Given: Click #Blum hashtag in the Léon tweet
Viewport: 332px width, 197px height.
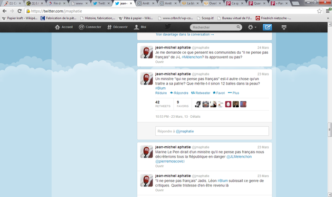Looking at the screenshot, I should click(x=223, y=181).
